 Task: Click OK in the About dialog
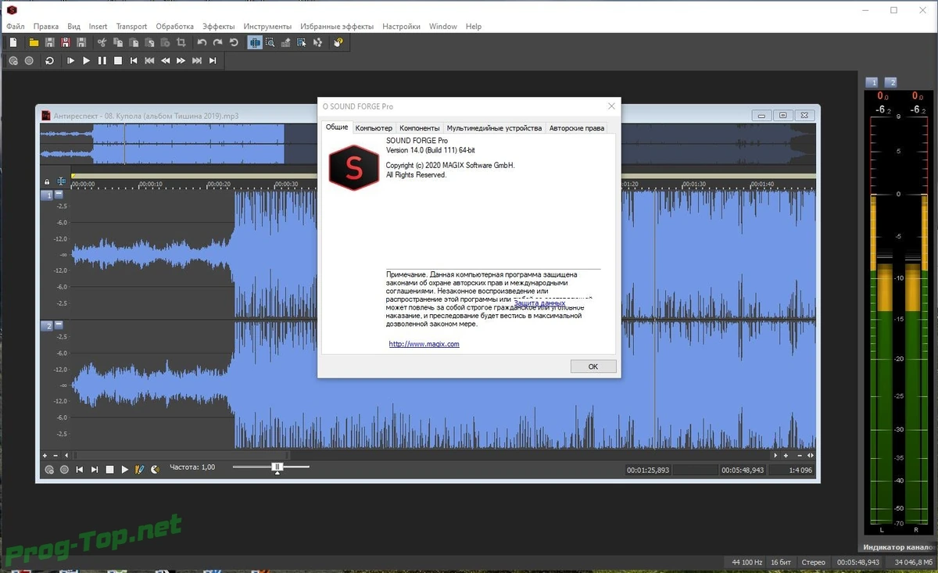coord(593,366)
